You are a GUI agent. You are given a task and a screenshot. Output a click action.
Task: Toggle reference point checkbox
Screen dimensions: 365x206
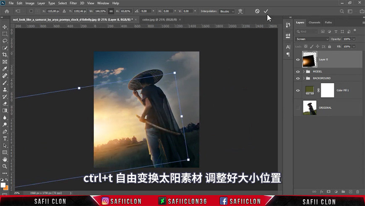[x=31, y=11]
